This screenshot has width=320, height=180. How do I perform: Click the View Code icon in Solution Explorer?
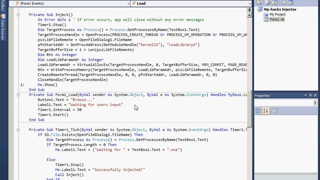pos(283,2)
